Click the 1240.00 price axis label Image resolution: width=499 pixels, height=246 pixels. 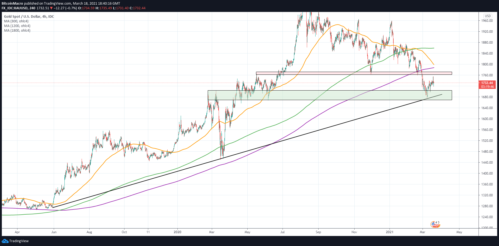(487, 217)
